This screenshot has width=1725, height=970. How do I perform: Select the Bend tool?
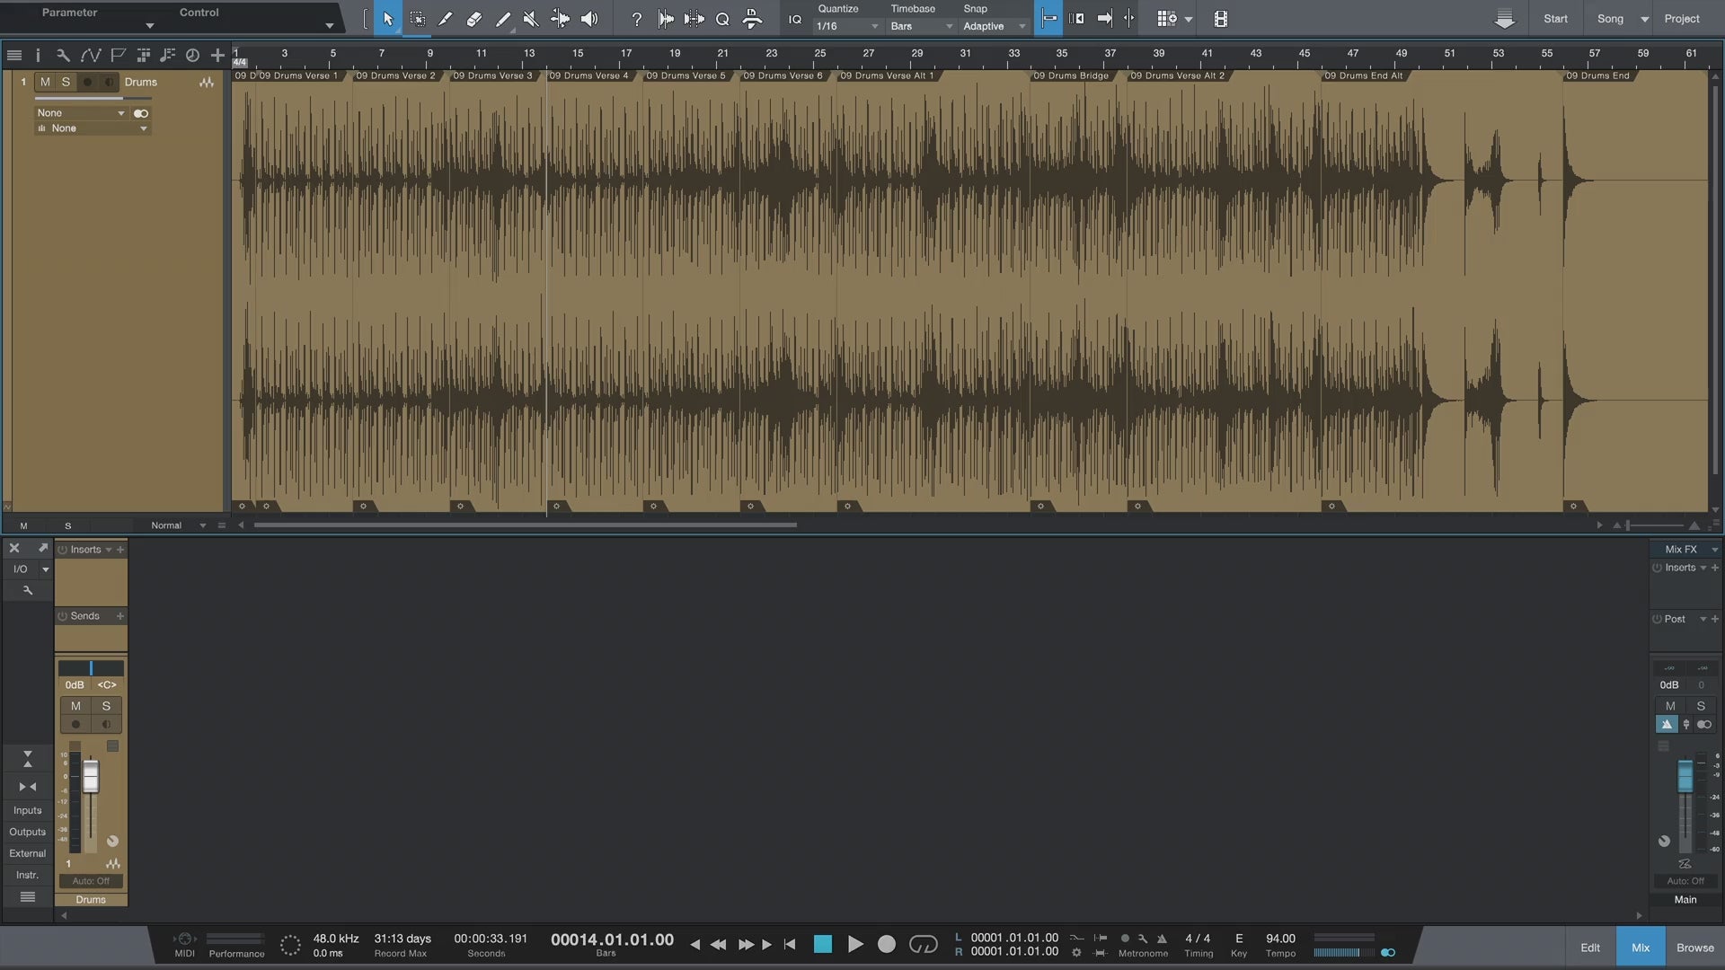coord(560,19)
